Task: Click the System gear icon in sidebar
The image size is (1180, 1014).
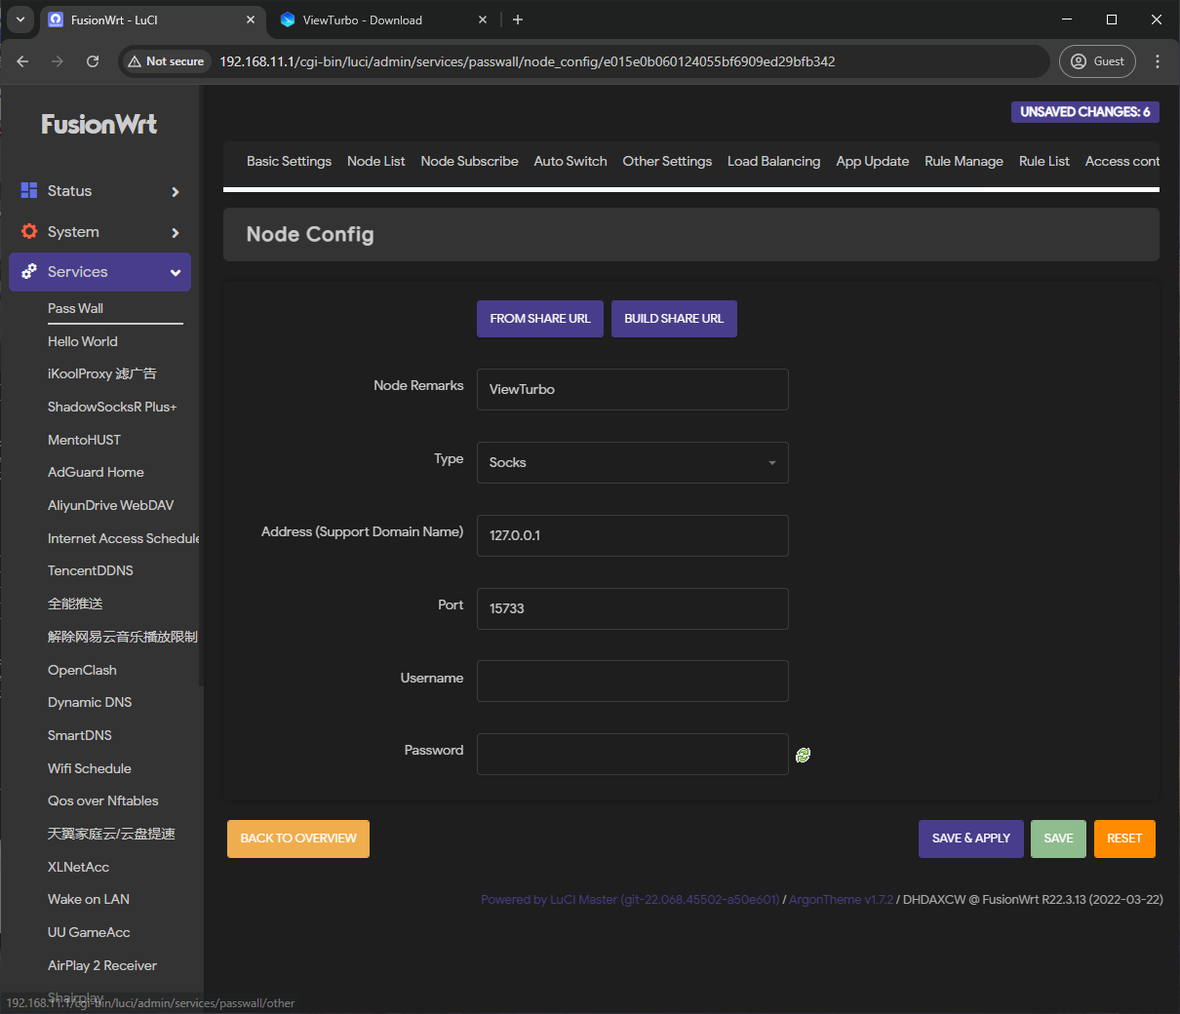Action: click(x=29, y=232)
